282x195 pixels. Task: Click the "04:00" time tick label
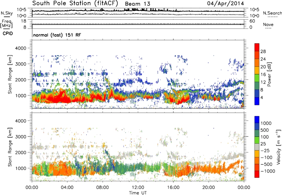point(67,188)
